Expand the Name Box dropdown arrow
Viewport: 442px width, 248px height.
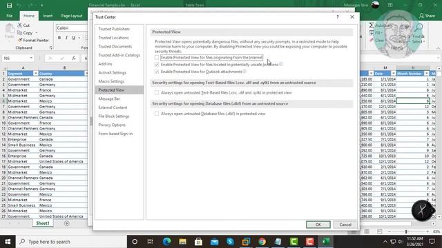31,58
